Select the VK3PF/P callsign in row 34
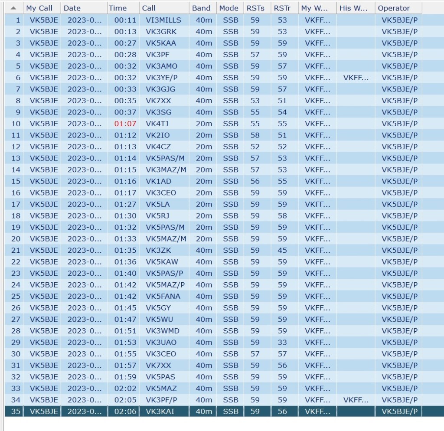The width and height of the screenshot is (444, 431). point(161,400)
